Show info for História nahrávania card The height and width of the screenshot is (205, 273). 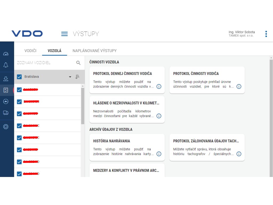[x=159, y=154]
